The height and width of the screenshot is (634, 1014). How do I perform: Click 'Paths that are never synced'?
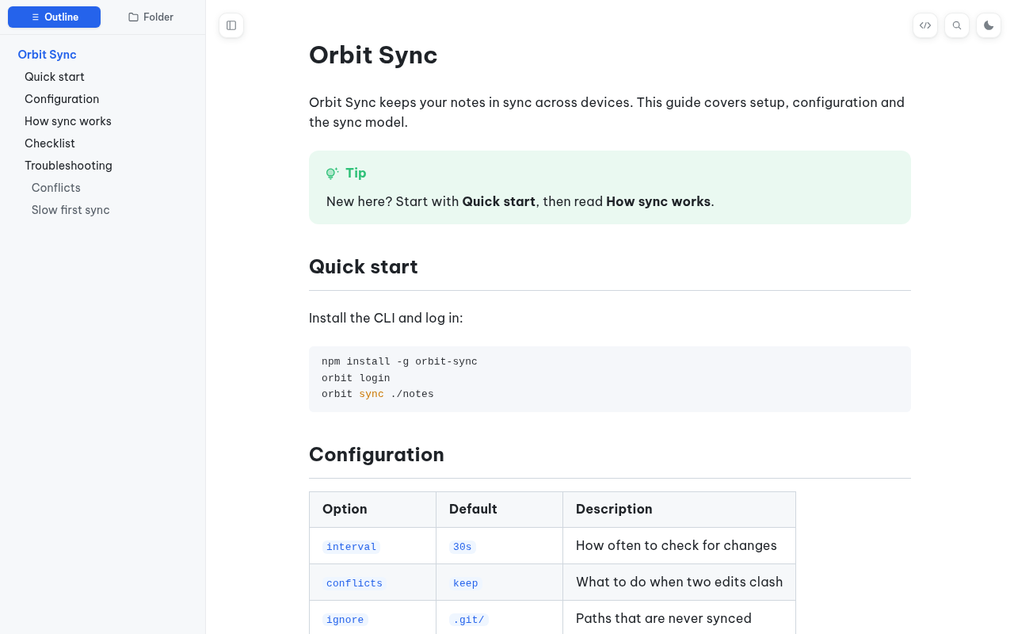point(664,618)
